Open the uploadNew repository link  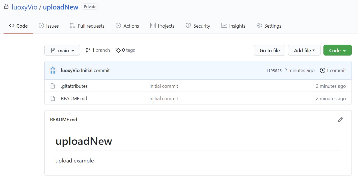click(61, 7)
